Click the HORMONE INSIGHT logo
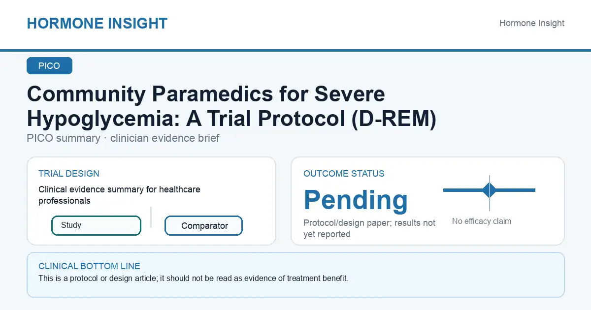This screenshot has height=310, width=591. (97, 23)
